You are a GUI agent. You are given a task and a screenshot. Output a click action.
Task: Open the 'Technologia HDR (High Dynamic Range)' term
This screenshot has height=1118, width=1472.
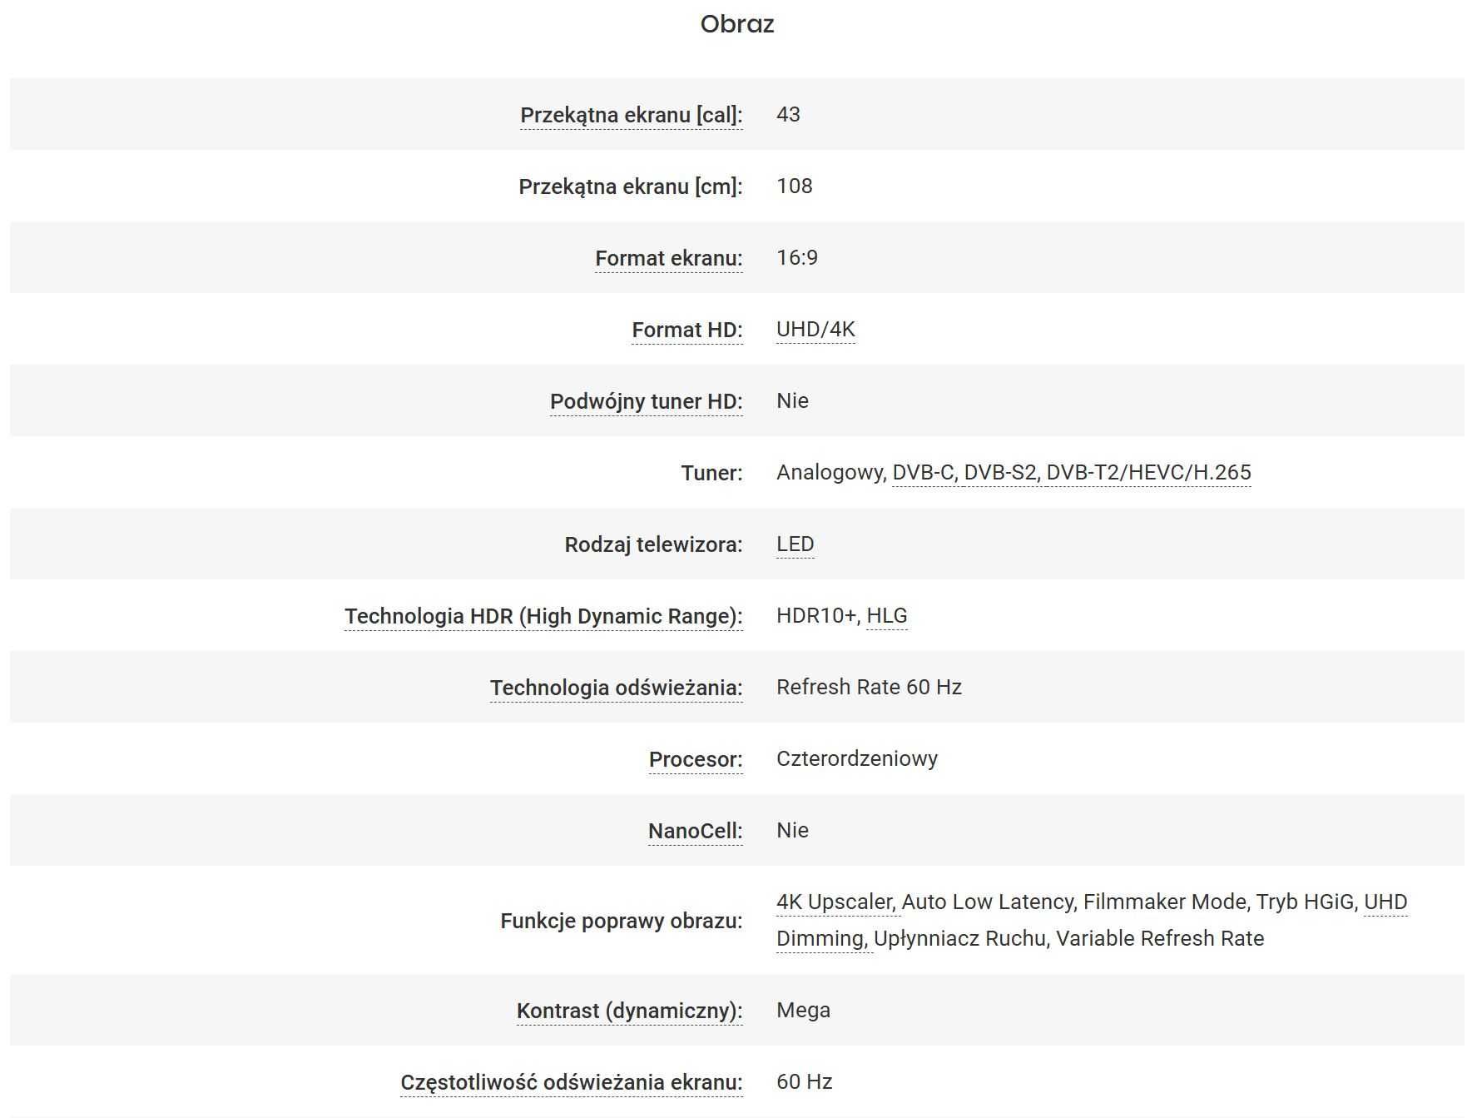pyautogui.click(x=543, y=616)
